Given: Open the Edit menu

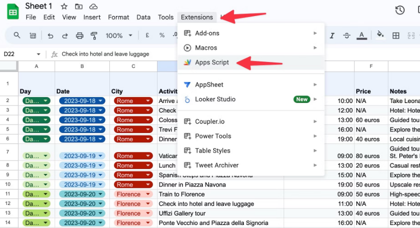Looking at the screenshot, I should 49,17.
